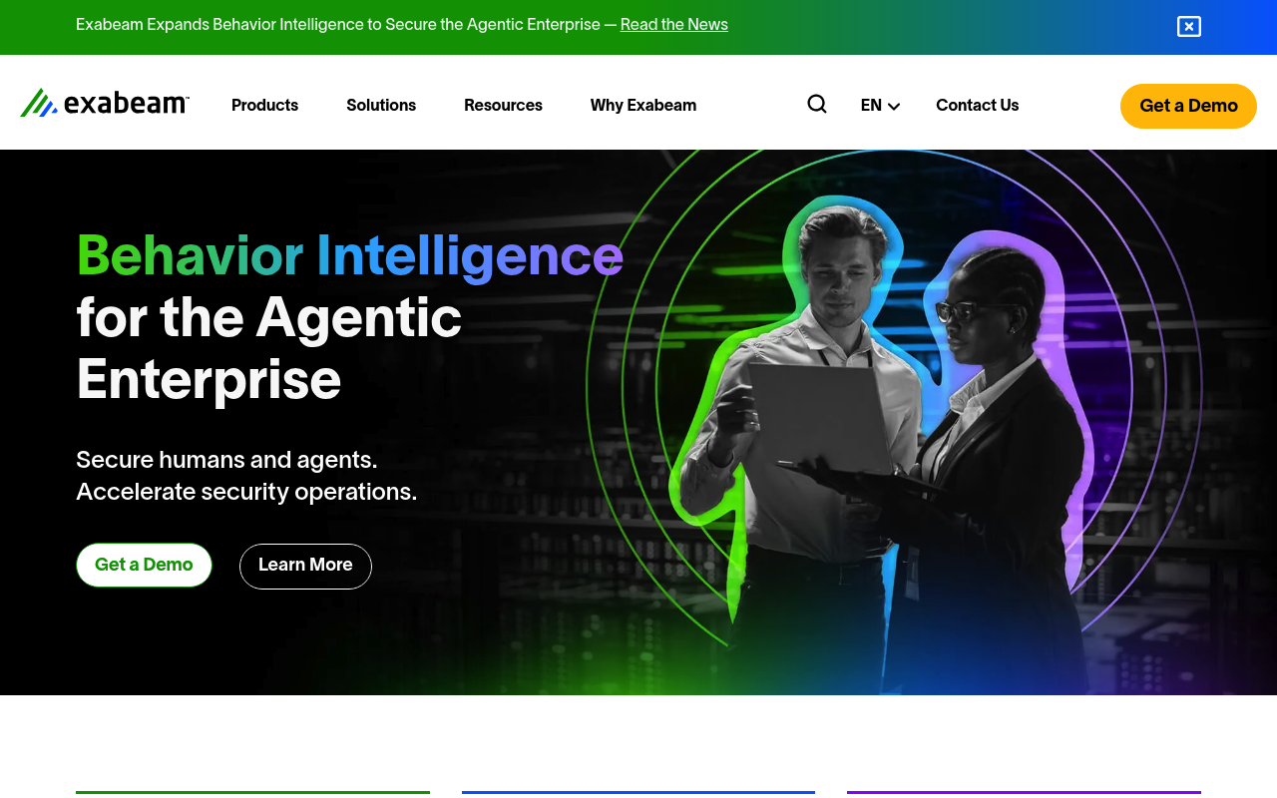Open the Resources menu

point(503,106)
